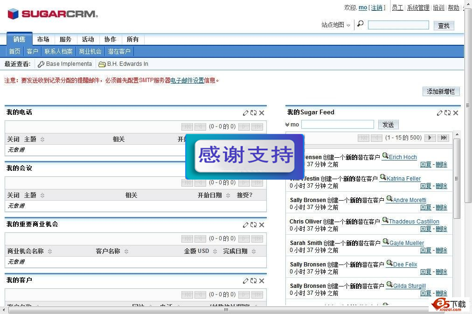Edit the 我的Sugar Feed dashlet
The width and height of the screenshot is (472, 314).
[440, 113]
